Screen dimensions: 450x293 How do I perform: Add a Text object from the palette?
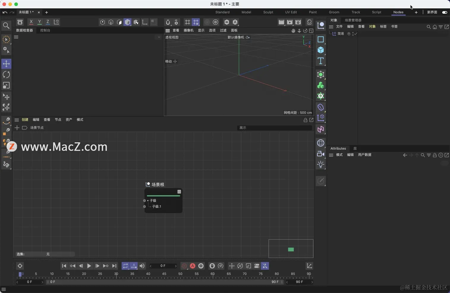(x=321, y=61)
